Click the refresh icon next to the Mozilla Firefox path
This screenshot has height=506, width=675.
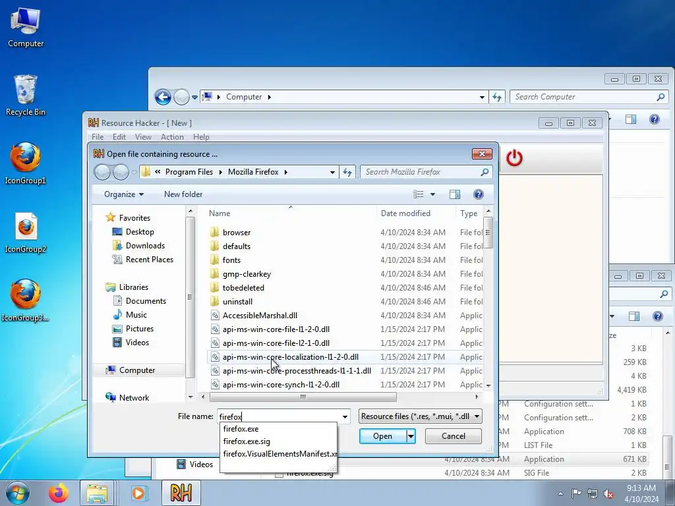click(347, 172)
